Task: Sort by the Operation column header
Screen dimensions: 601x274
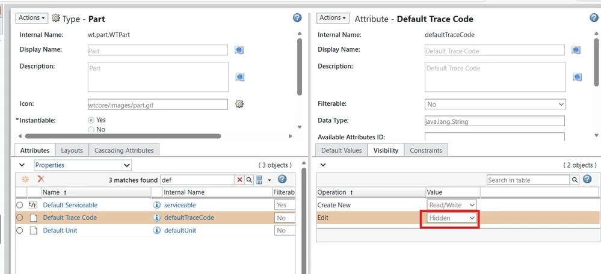Action: pos(371,192)
